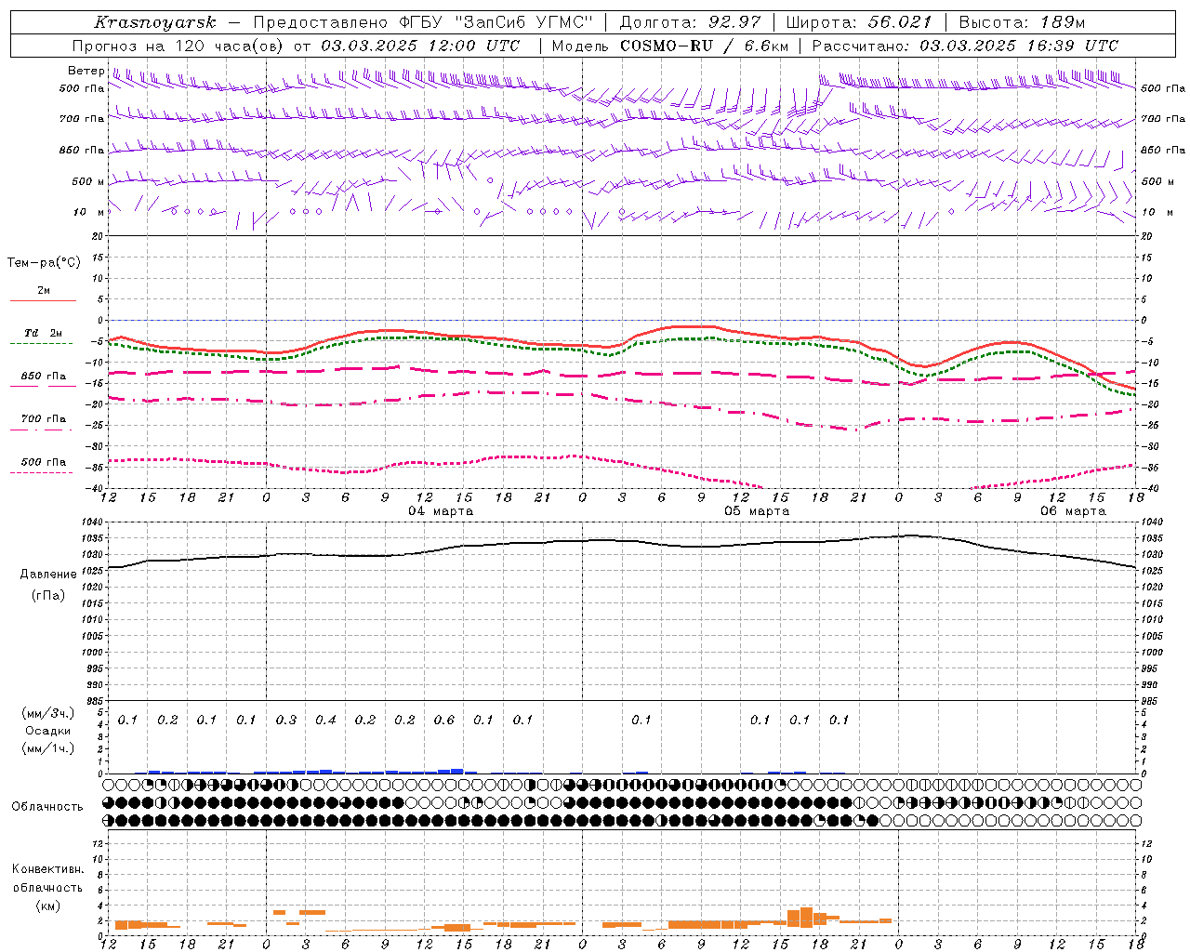Click the '700 гПа' temperature legend entry
This screenshot has width=1190, height=952.
[x=44, y=419]
